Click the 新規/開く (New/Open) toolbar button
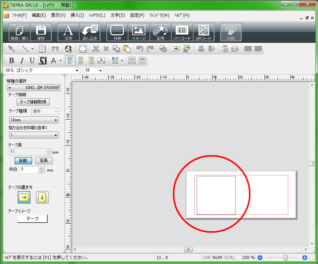This screenshot has width=318, height=264. pos(19,32)
